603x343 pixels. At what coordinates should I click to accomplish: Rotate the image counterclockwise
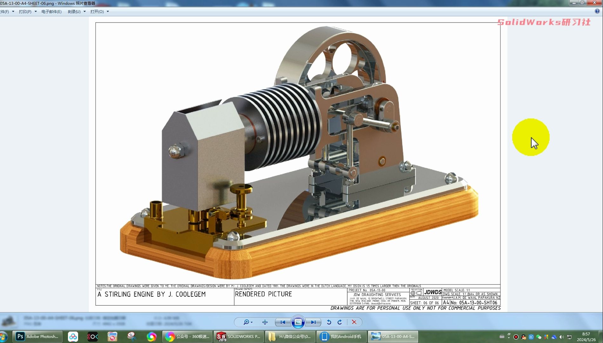329,322
